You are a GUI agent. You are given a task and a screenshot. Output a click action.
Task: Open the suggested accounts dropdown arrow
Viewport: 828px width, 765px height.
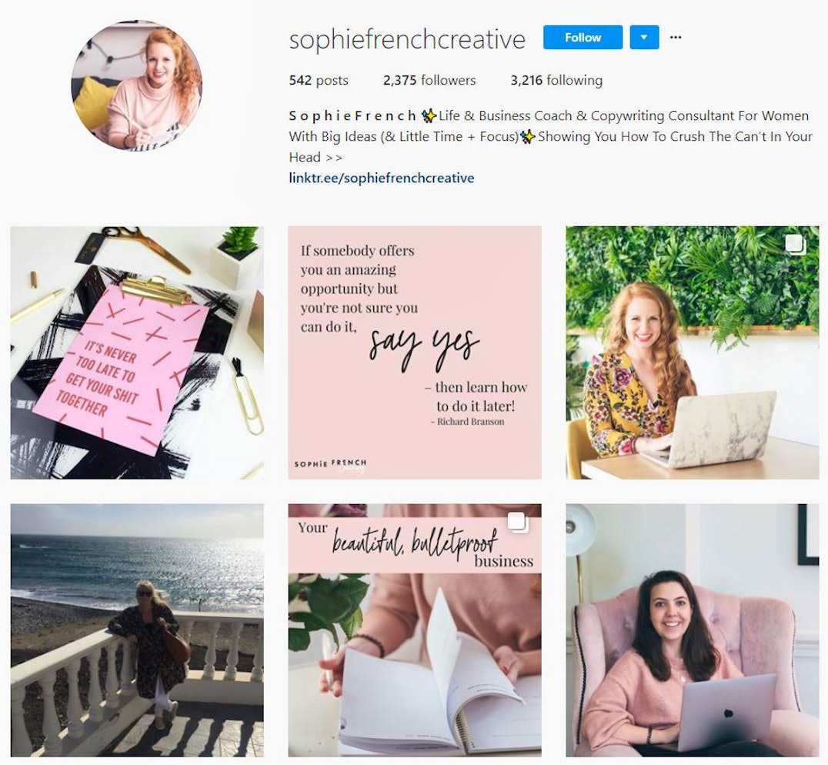point(644,37)
